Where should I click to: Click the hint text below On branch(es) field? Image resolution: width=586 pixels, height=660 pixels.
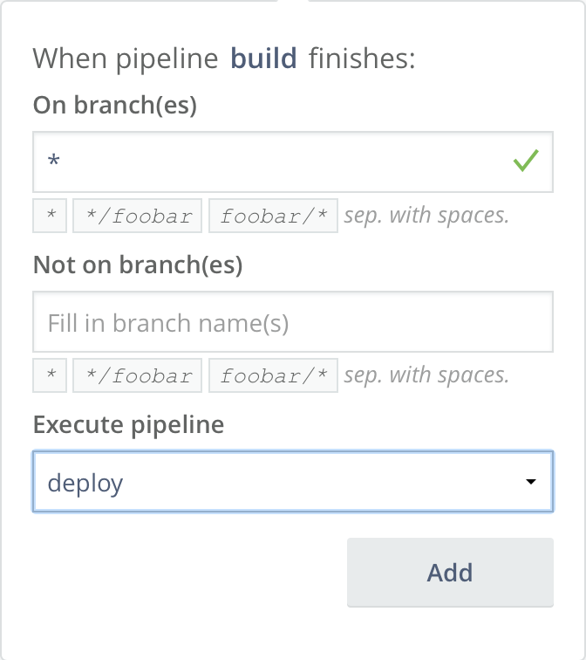(x=426, y=216)
